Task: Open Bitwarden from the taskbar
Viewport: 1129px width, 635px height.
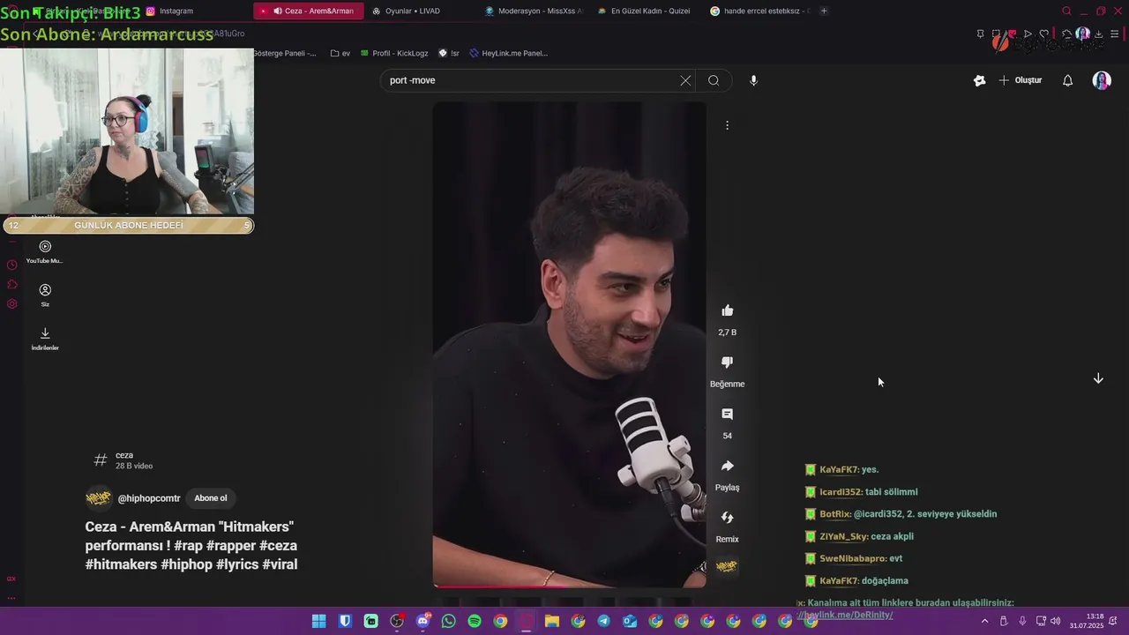Action: point(345,621)
